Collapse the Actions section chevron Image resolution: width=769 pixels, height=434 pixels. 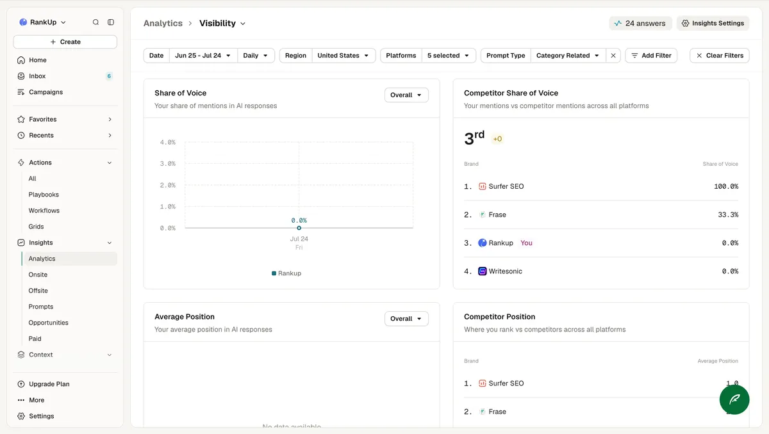pyautogui.click(x=110, y=163)
